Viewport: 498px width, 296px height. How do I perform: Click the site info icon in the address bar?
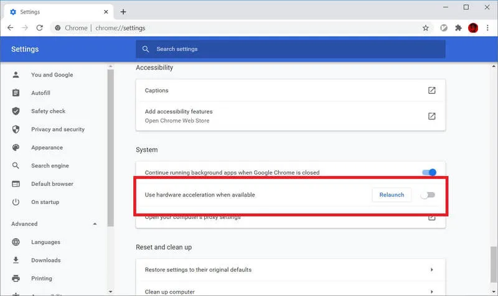pos(57,28)
